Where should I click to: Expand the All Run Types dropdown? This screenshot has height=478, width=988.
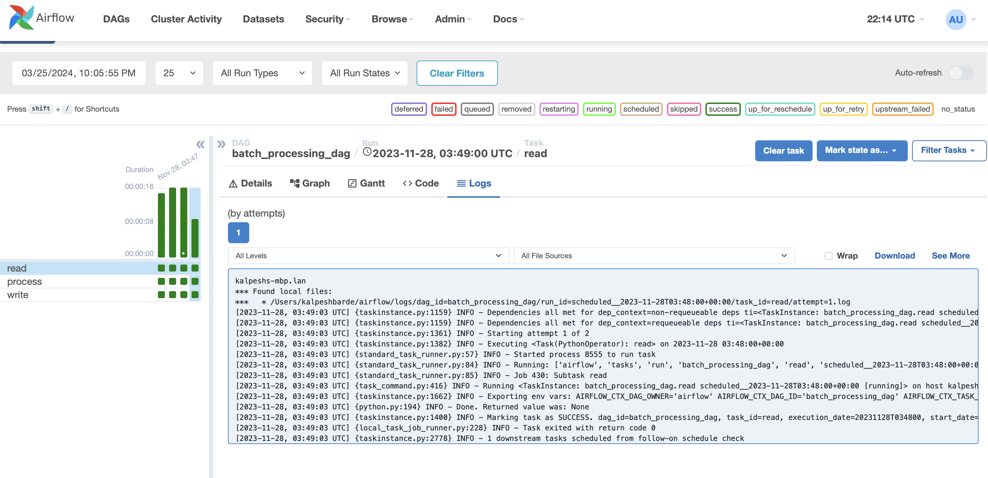(263, 73)
